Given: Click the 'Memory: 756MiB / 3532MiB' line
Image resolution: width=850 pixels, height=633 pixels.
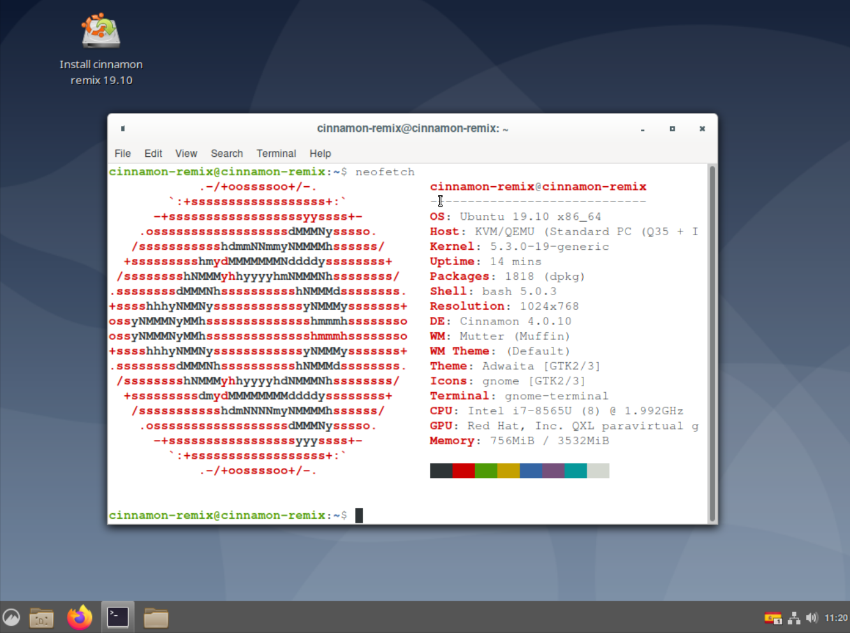Looking at the screenshot, I should pyautogui.click(x=519, y=440).
